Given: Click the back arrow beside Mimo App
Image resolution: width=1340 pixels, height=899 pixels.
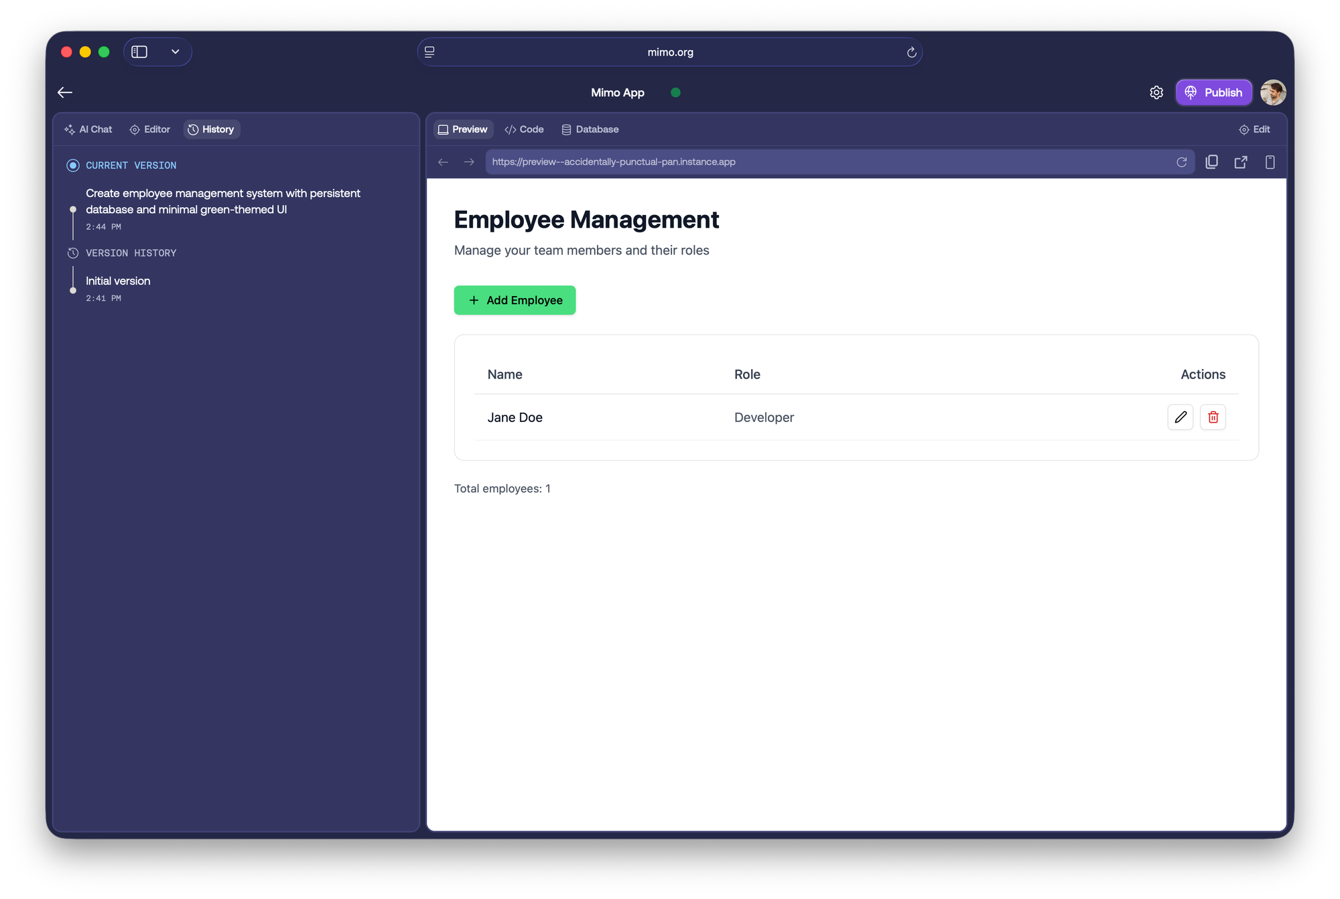Looking at the screenshot, I should pos(65,92).
